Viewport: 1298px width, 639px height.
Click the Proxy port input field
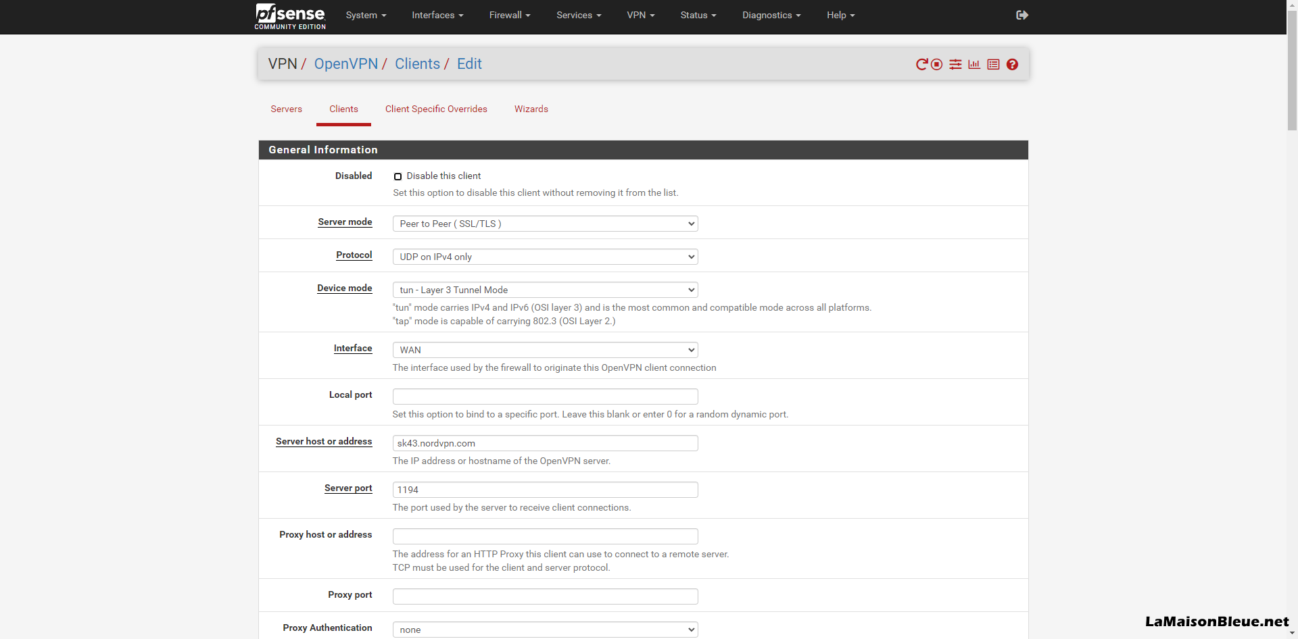click(x=545, y=596)
